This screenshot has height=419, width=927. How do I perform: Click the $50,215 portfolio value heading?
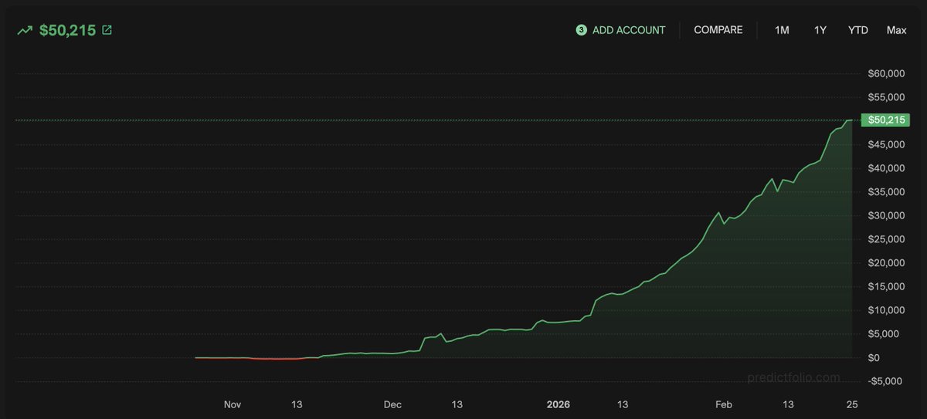click(67, 31)
